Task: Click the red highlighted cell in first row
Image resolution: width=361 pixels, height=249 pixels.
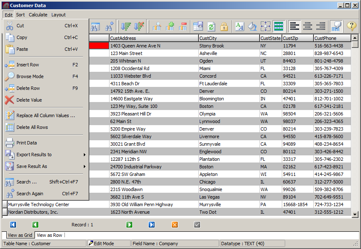Action: click(x=99, y=46)
